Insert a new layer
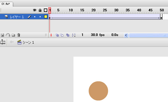Screen dimensions: 168x102 tap(2, 35)
